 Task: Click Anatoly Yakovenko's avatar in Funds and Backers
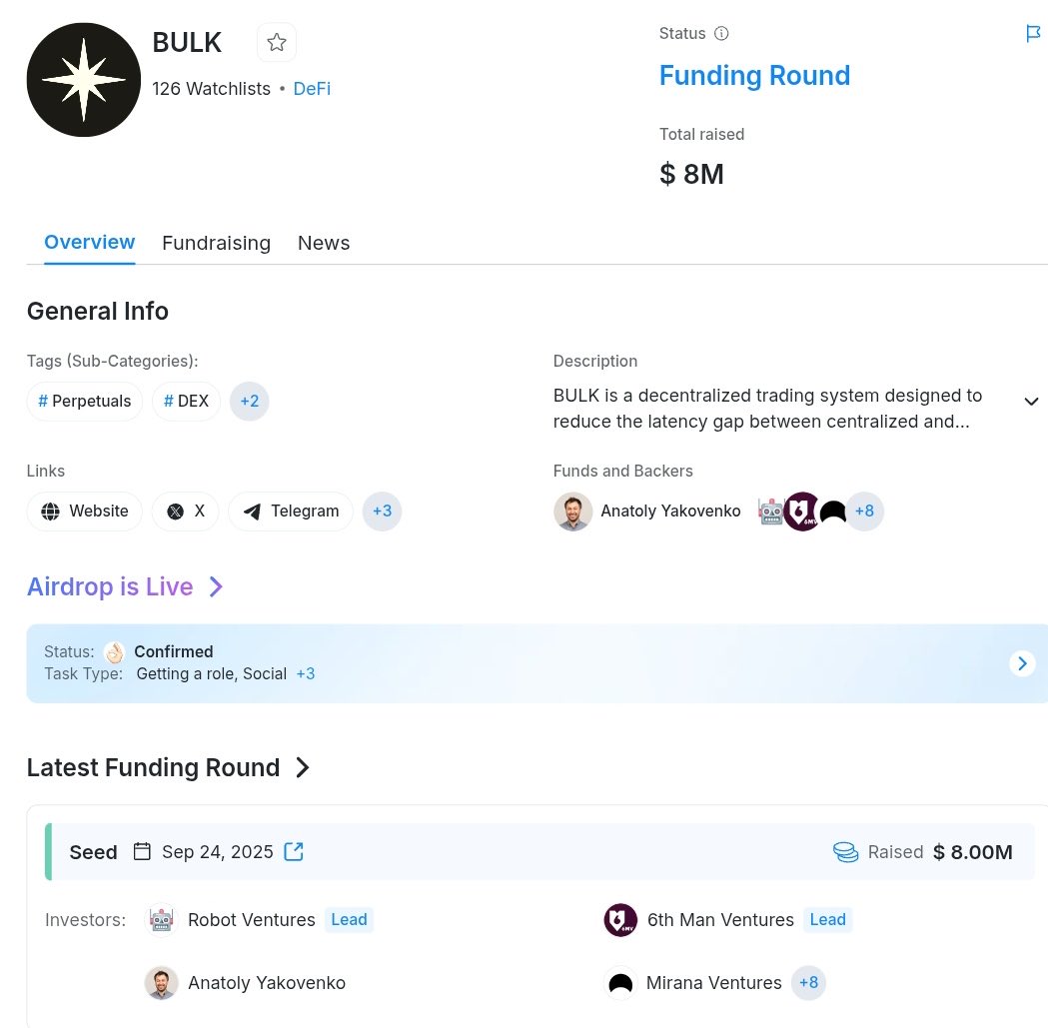pos(572,512)
